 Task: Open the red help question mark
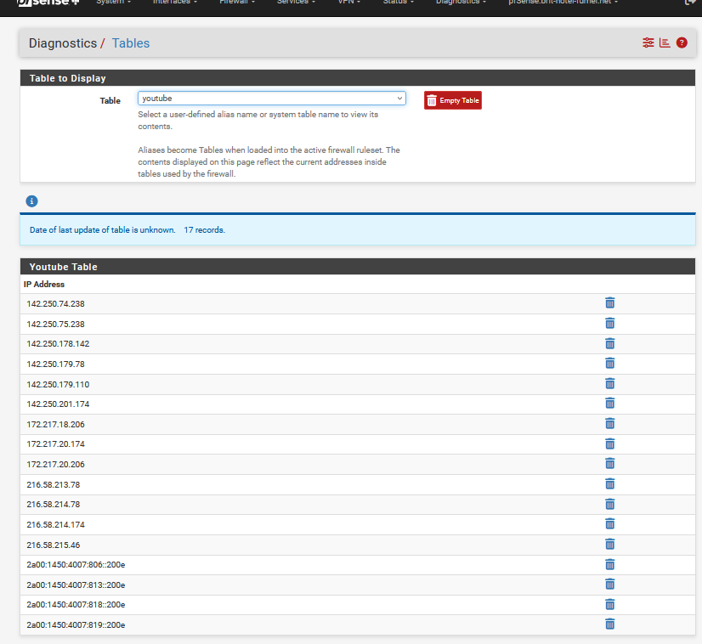point(682,42)
